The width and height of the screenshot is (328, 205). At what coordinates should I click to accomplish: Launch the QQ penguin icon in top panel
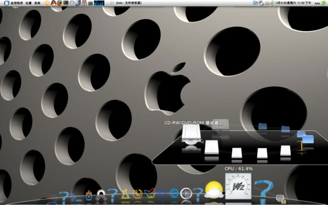(54, 3)
